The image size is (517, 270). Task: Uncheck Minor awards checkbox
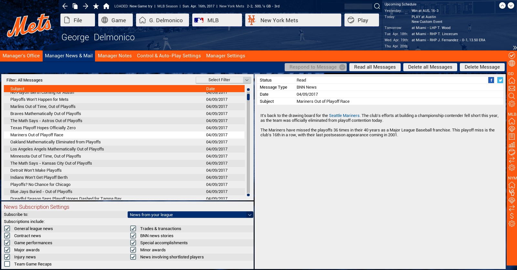133,250
